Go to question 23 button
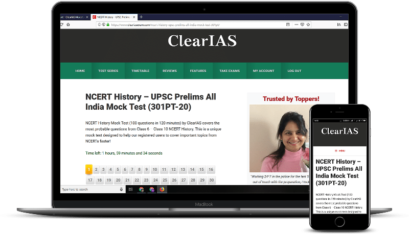The width and height of the screenshot is (409, 234). coord(146,180)
